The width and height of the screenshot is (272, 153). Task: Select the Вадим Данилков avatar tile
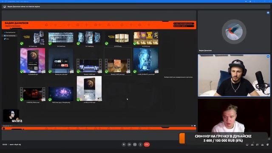234,31
